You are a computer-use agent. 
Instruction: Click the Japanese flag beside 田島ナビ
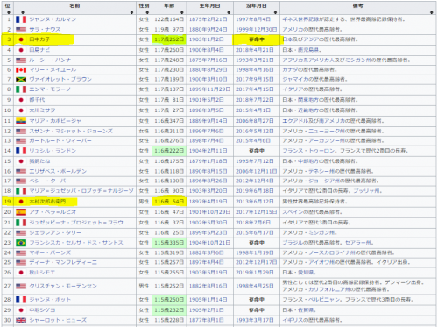tap(21, 50)
